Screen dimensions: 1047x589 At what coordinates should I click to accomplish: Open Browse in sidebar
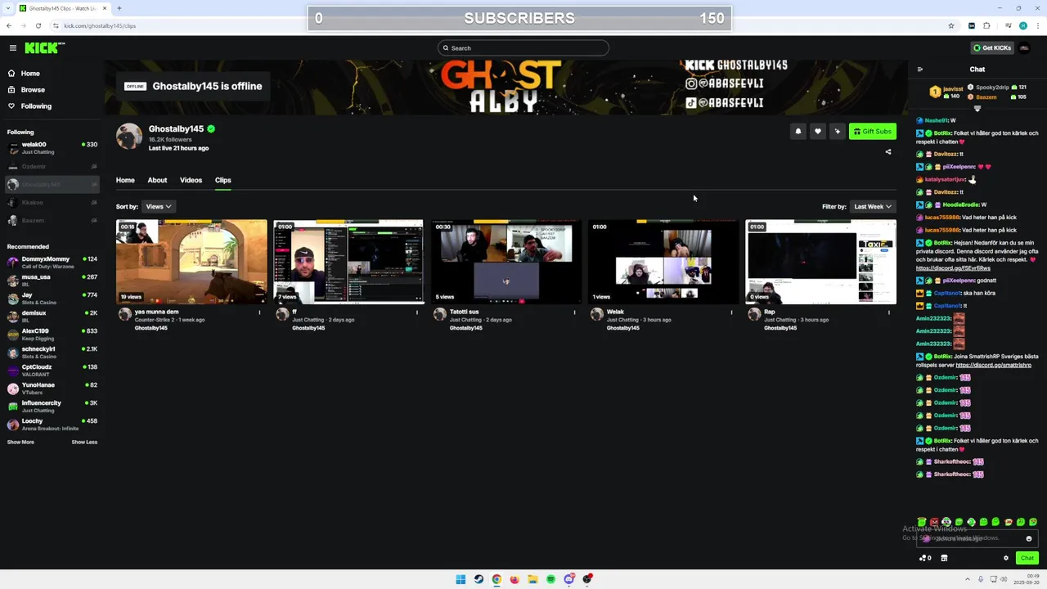[33, 90]
